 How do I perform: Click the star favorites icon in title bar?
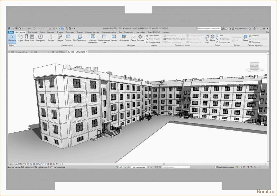click(x=230, y=28)
